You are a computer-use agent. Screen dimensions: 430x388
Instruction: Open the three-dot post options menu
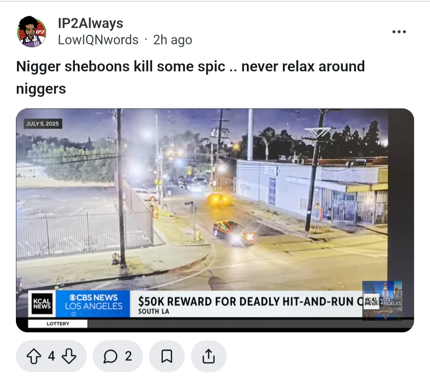point(399,32)
